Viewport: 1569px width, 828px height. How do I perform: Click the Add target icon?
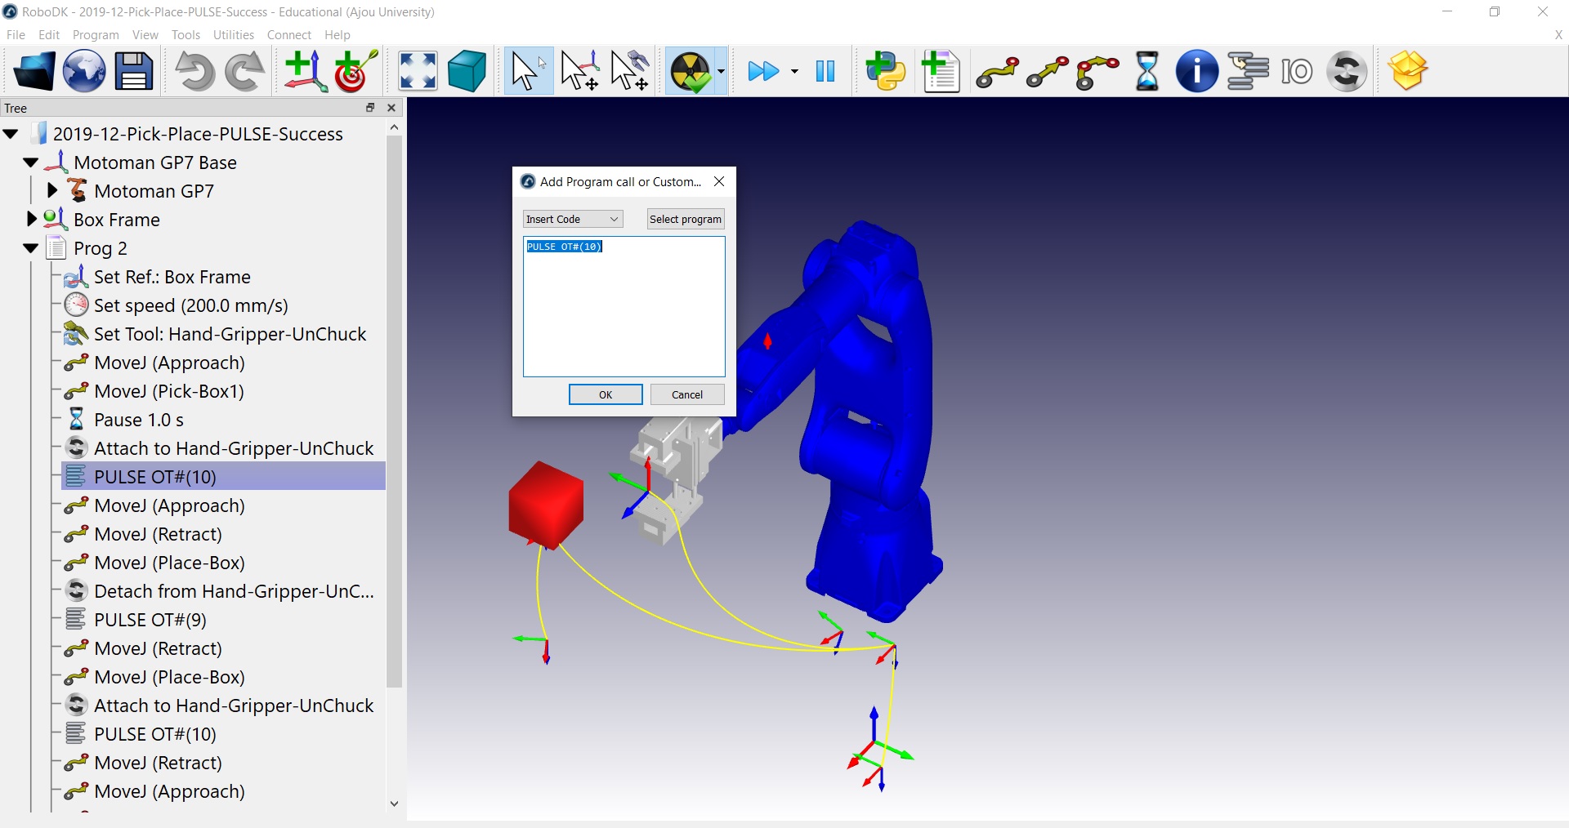[355, 72]
